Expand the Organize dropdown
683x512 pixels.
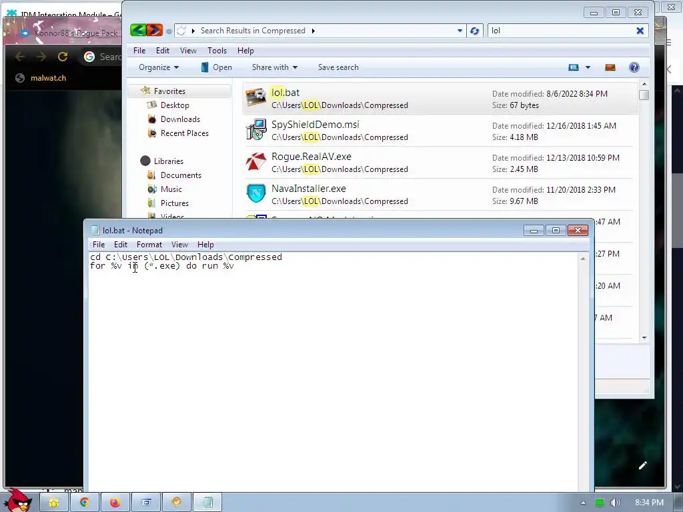(x=159, y=67)
